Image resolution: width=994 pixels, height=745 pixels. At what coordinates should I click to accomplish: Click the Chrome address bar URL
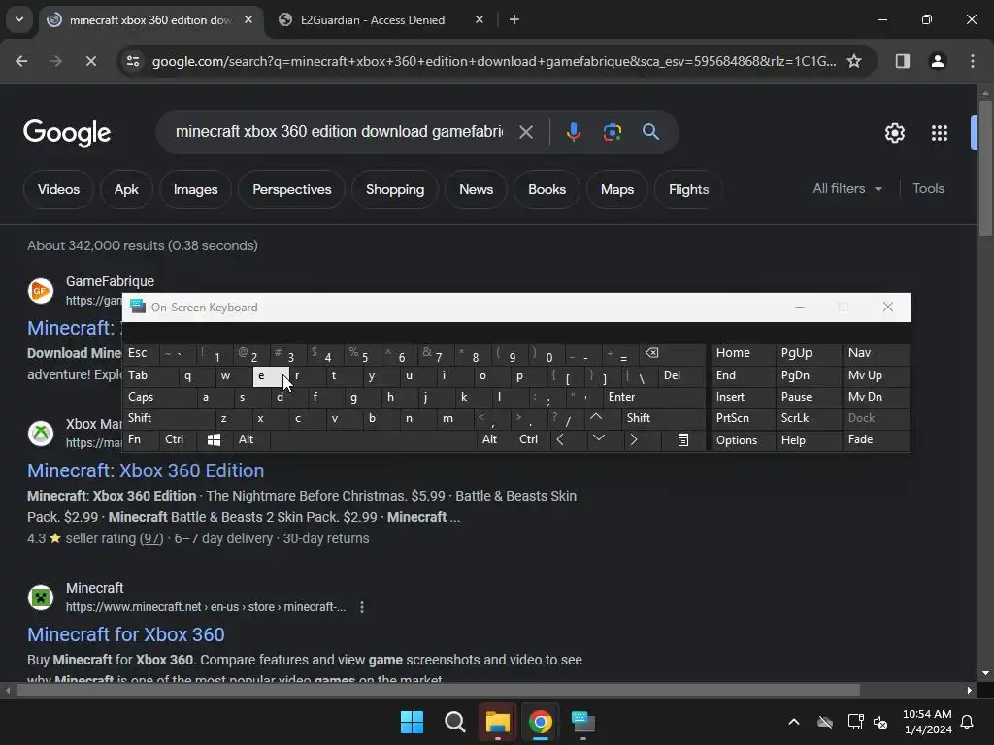(494, 61)
